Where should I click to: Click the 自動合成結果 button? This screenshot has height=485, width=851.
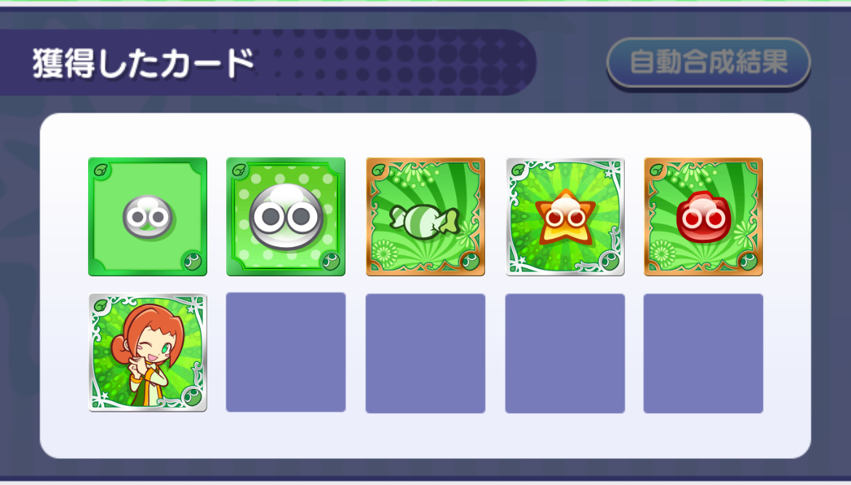click(708, 63)
